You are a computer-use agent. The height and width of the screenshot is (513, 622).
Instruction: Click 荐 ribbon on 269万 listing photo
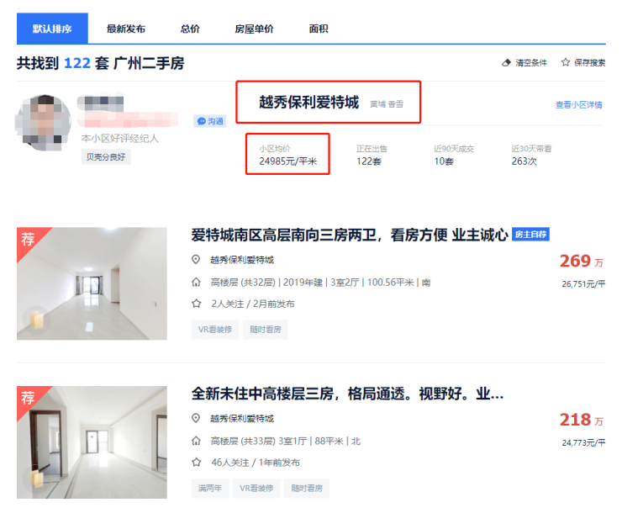tap(28, 239)
